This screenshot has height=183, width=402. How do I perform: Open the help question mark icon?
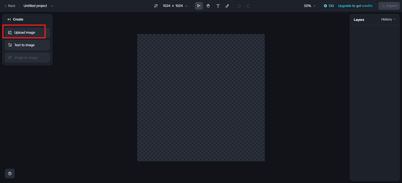coord(10,174)
